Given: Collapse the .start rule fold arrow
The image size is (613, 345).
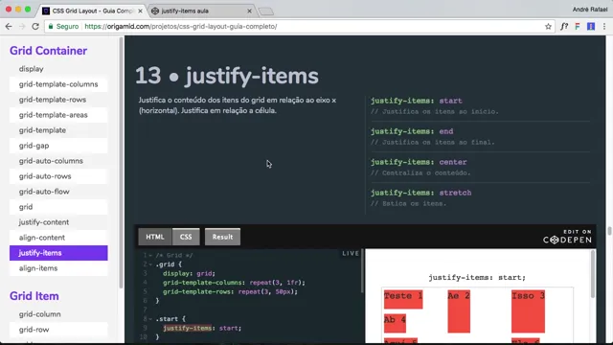Looking at the screenshot, I should coord(150,319).
